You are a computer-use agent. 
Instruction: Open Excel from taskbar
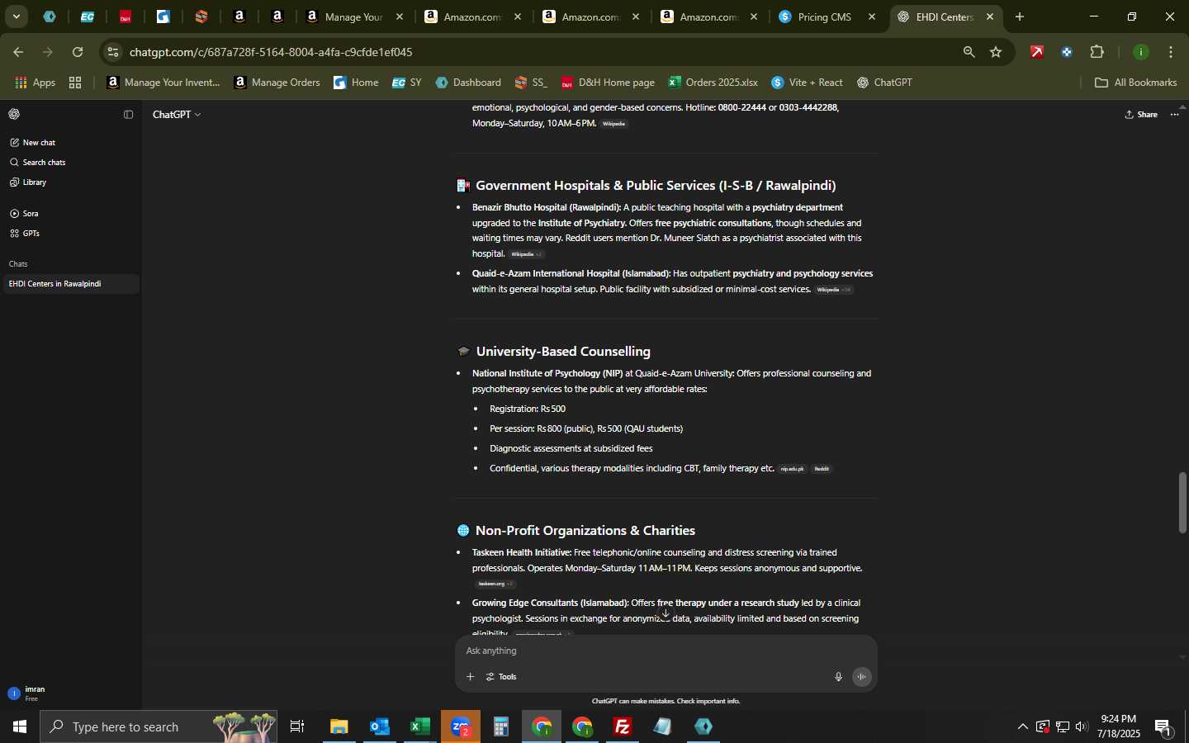(x=420, y=727)
